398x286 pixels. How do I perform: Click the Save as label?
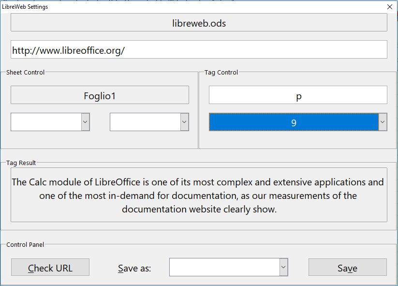pos(134,268)
